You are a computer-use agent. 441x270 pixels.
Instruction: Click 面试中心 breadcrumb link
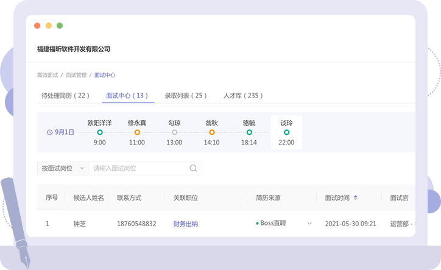(105, 75)
